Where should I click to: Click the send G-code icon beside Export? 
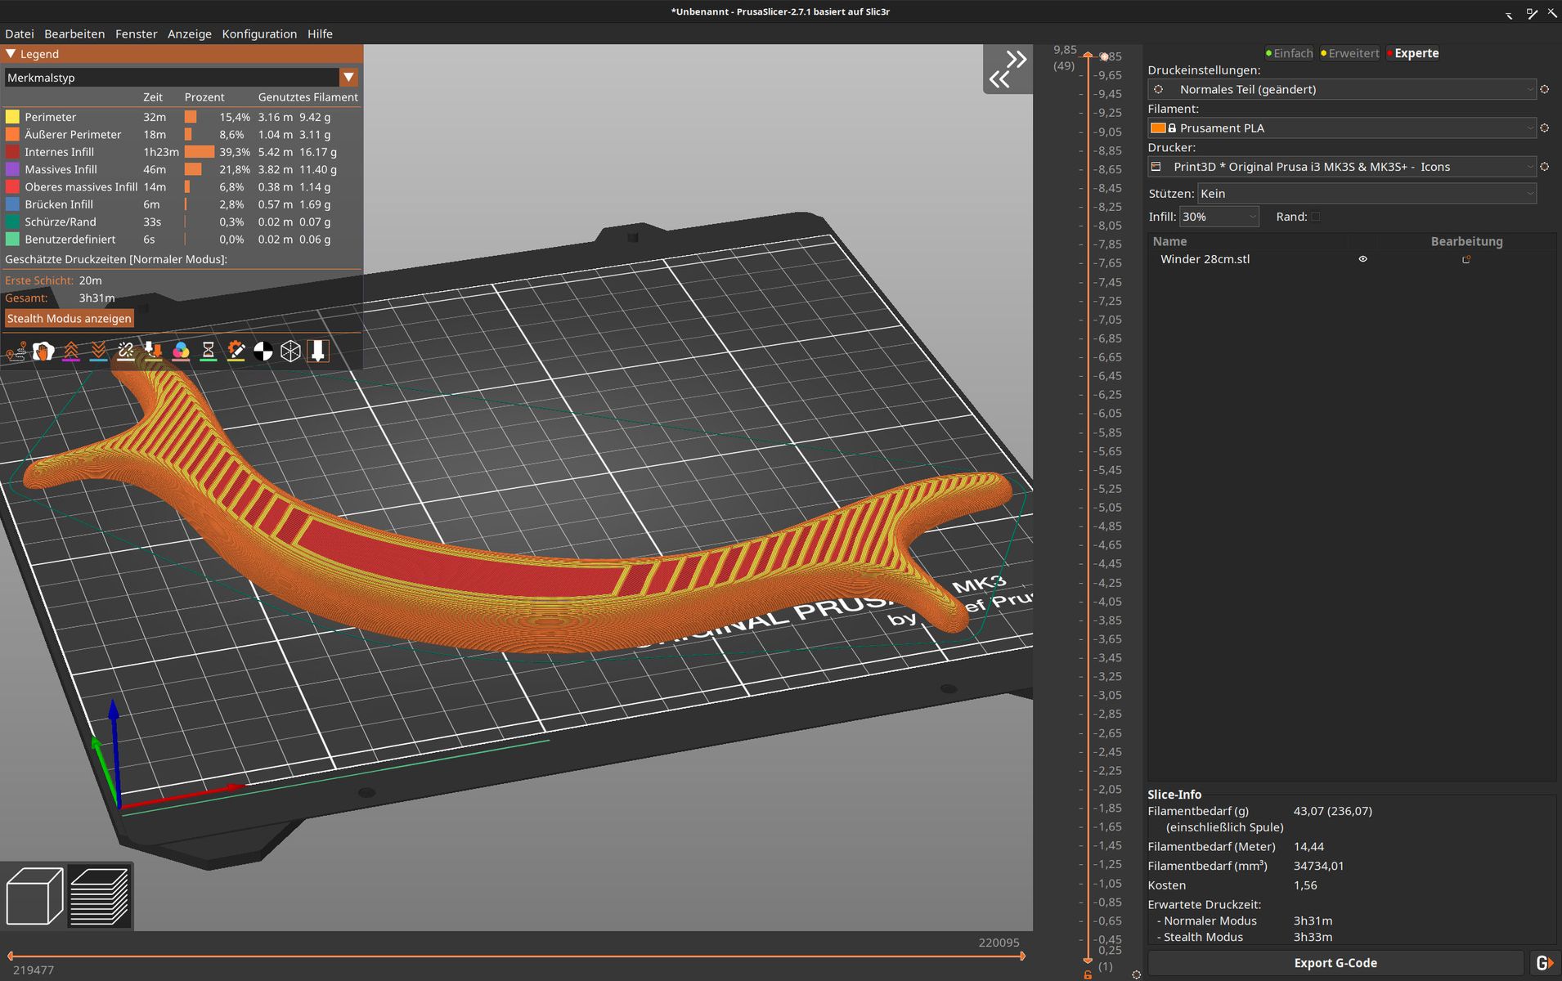pyautogui.click(x=1543, y=963)
